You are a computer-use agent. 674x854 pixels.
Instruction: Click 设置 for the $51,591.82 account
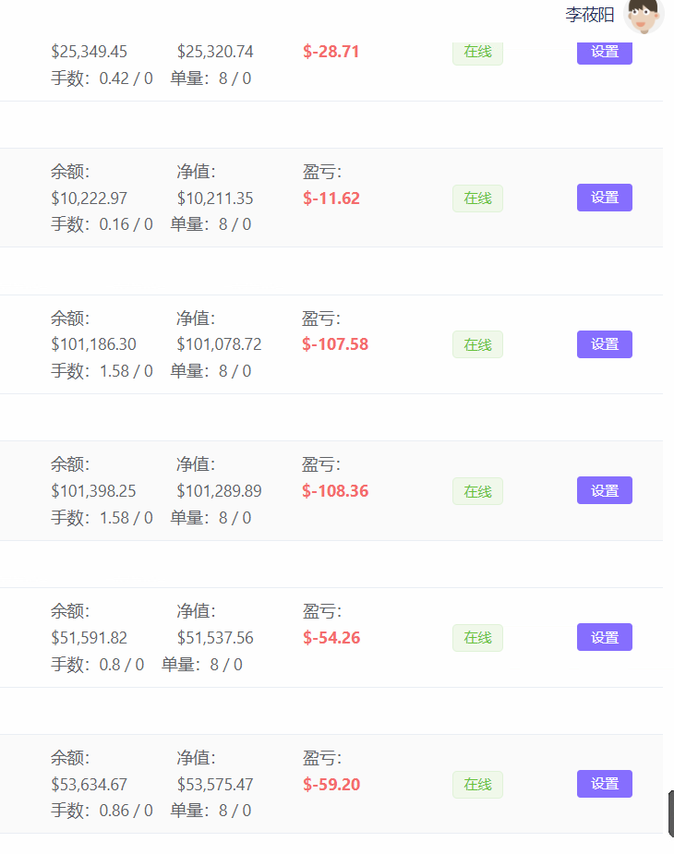click(604, 637)
